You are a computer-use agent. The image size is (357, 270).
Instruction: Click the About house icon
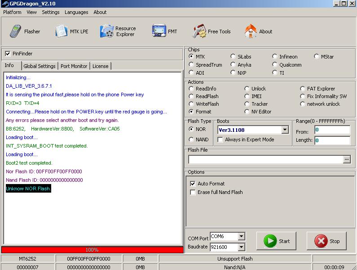251,31
